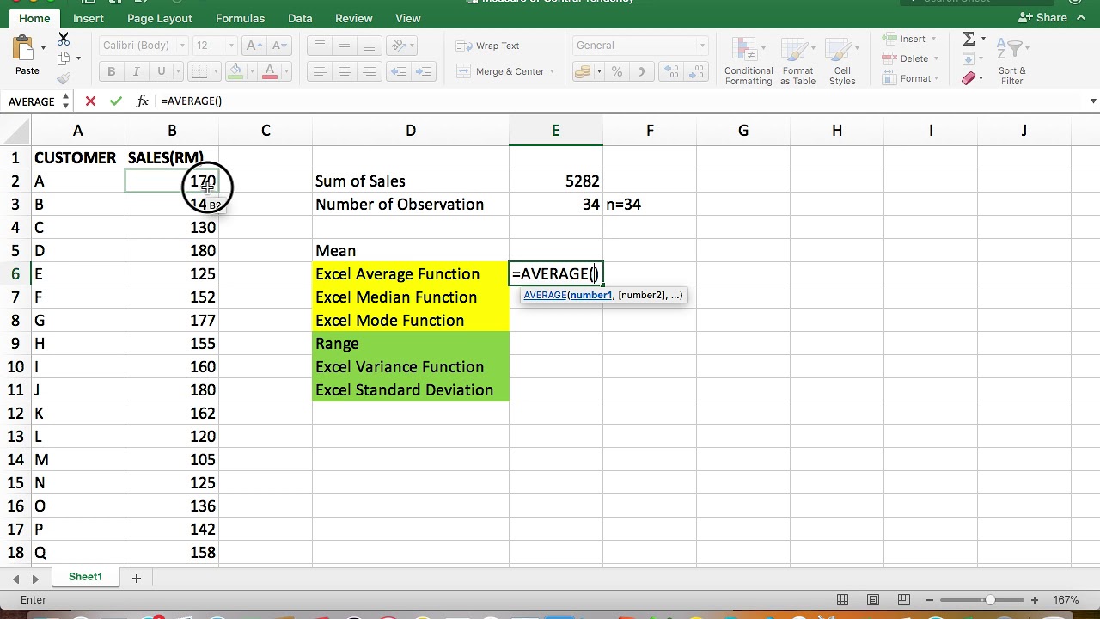Increase font size with the larger A icon

click(255, 46)
